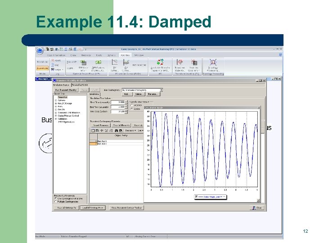The image size is (324, 243).
Task: Click Edit Mode button in ribbon
Action: point(43,62)
